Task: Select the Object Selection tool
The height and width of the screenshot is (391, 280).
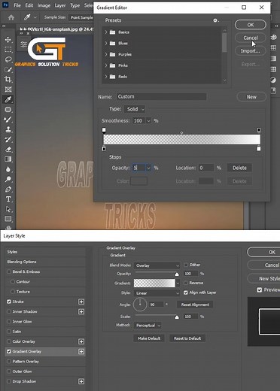Action: pyautogui.click(x=8, y=69)
